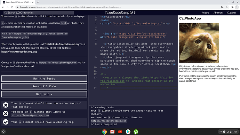Click the failed icon for anchor text test
240x135 pixels.
click(6, 105)
